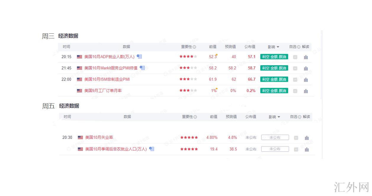Click the US flag on ADP就业人数 row
This screenshot has width=372, height=196.
(x=79, y=57)
